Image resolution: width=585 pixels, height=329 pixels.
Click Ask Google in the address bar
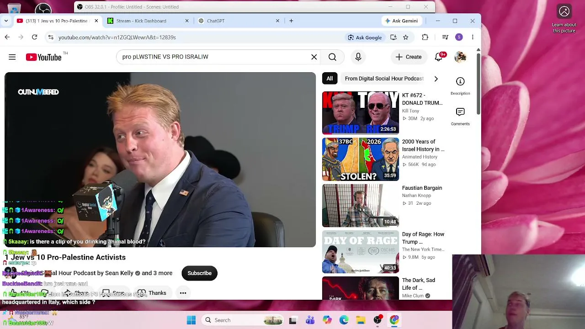[x=365, y=37]
